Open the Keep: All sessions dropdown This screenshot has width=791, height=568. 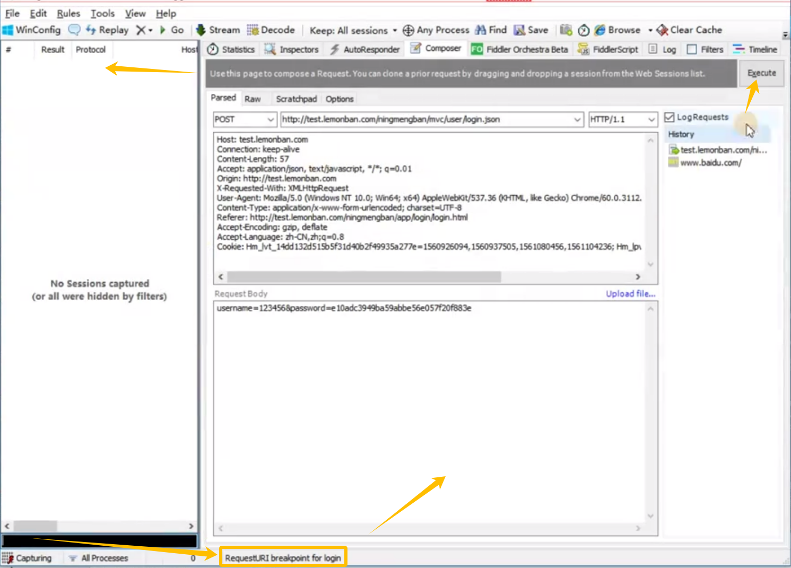tap(353, 31)
